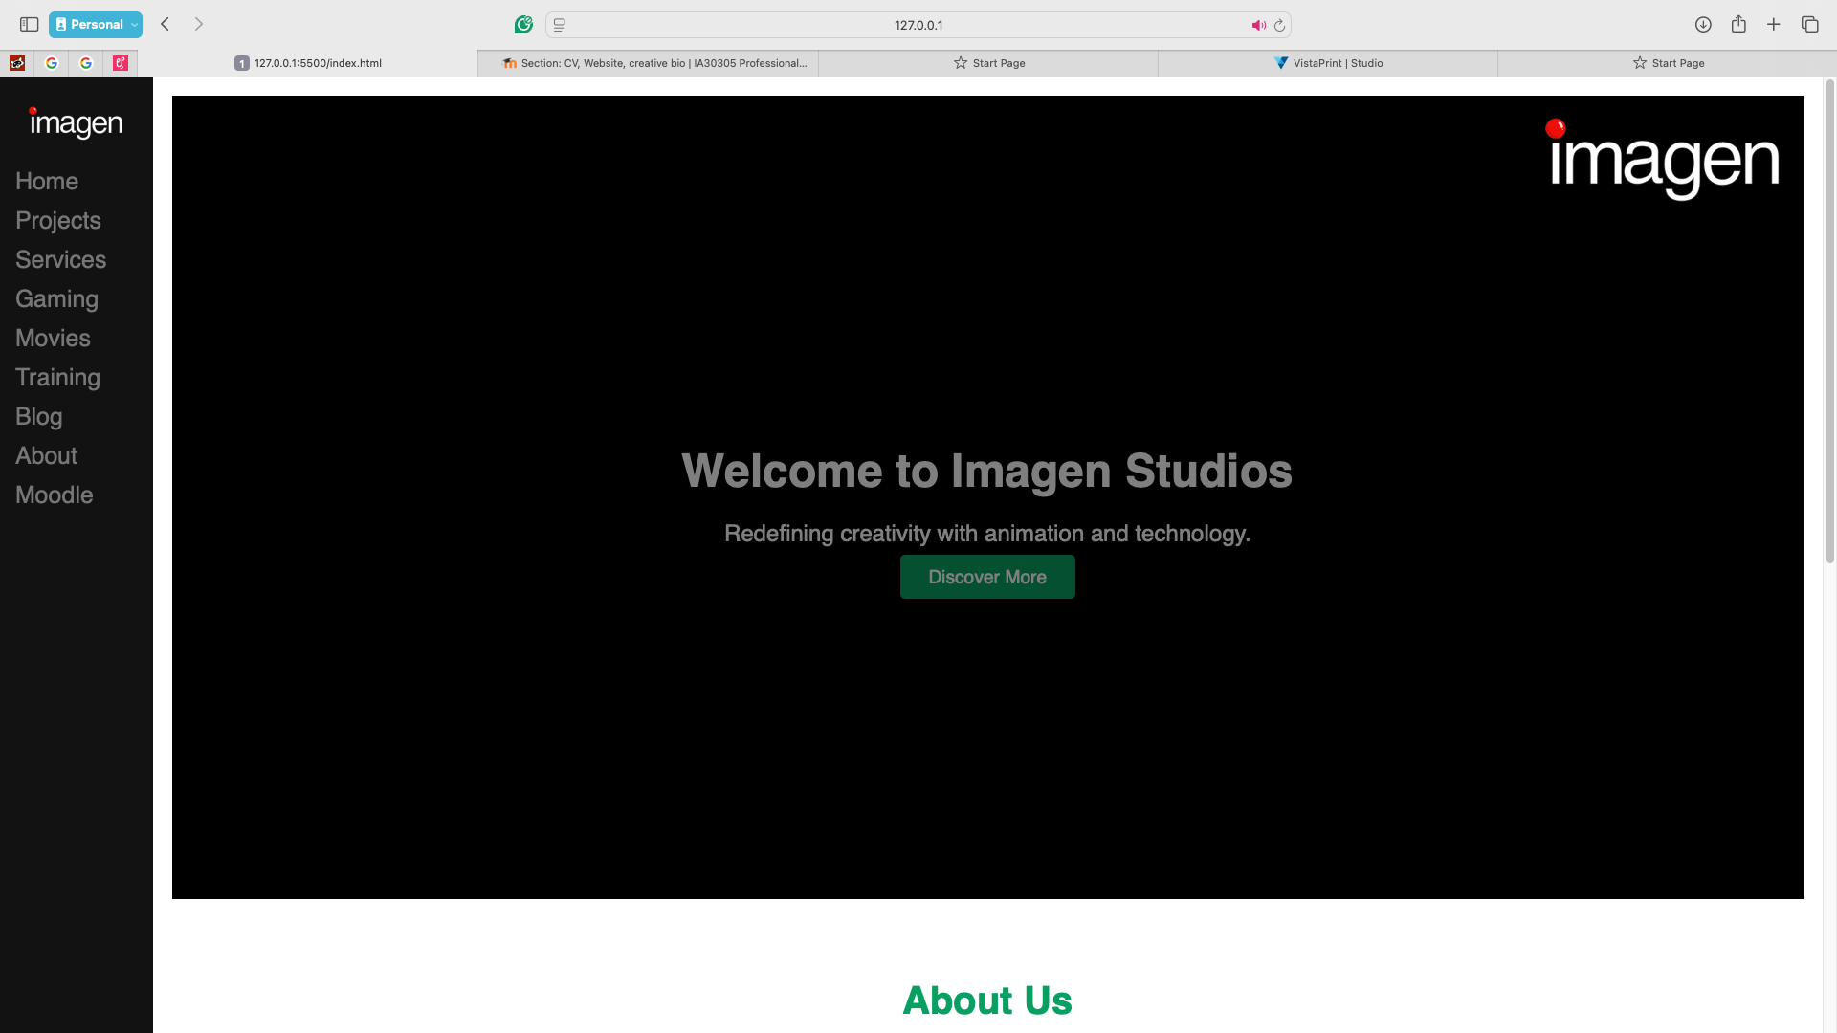
Task: Open the Movies sidebar link
Action: tap(53, 338)
